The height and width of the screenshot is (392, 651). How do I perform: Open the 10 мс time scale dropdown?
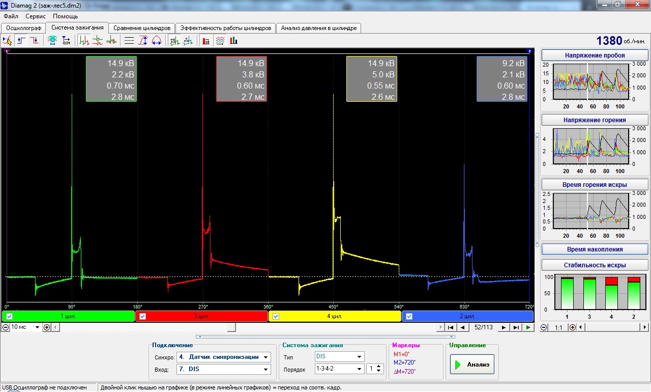37,327
